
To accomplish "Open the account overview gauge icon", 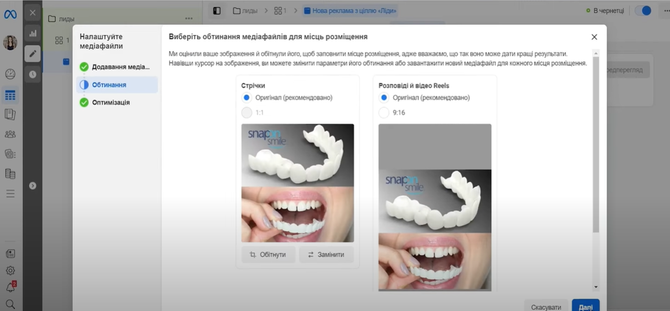I will click(10, 74).
